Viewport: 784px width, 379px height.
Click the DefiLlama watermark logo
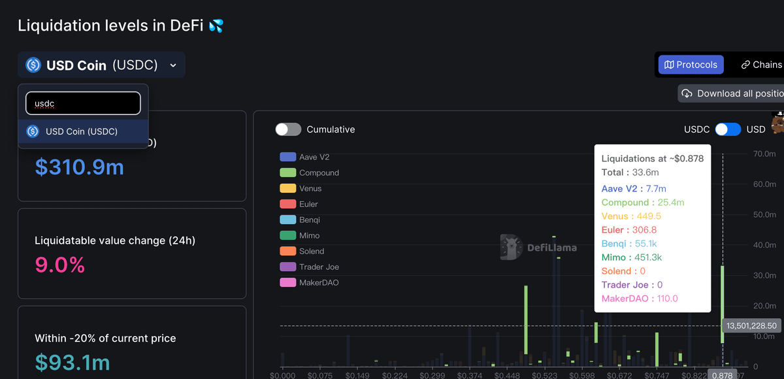click(512, 248)
